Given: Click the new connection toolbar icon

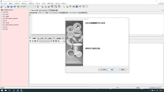Looking at the screenshot, I should pyautogui.click(x=2, y=6).
